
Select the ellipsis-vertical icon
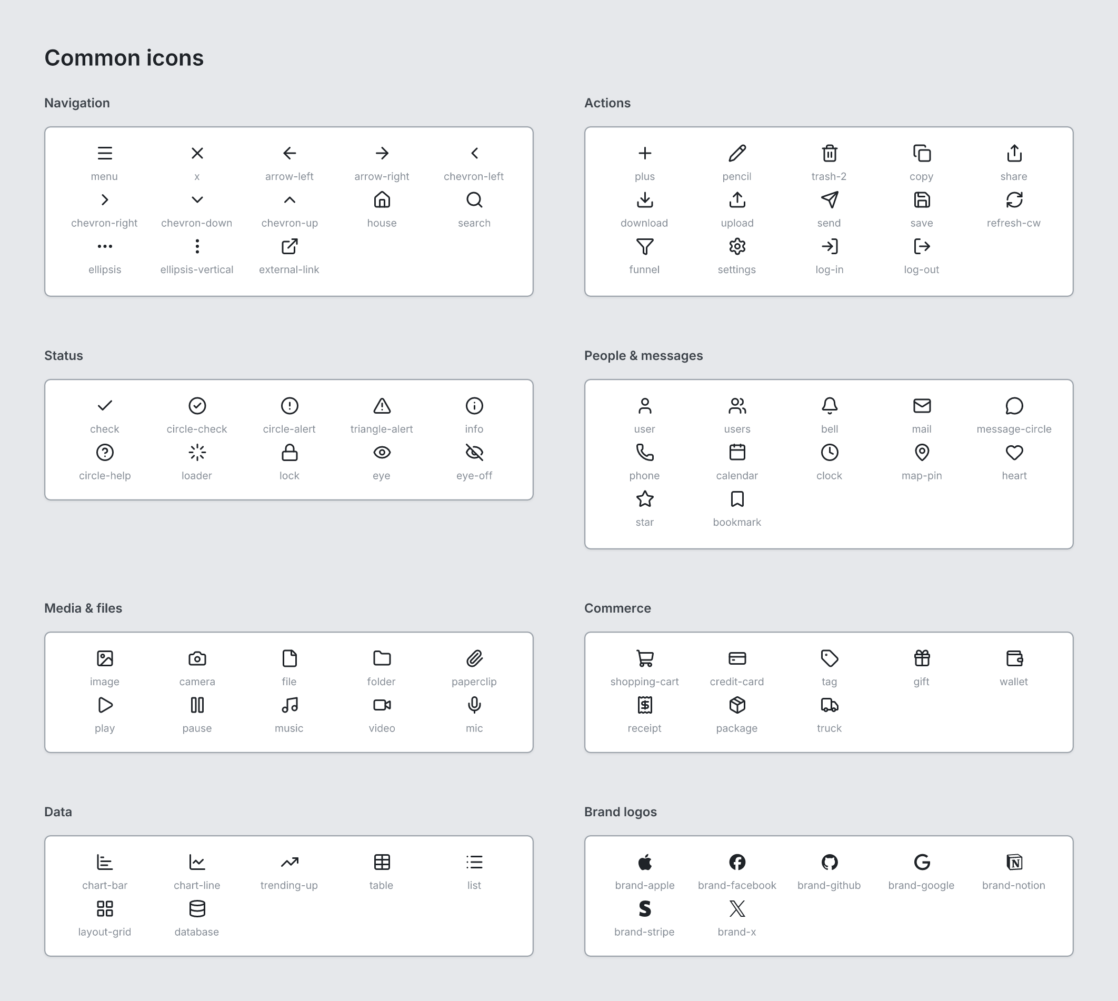coord(197,246)
